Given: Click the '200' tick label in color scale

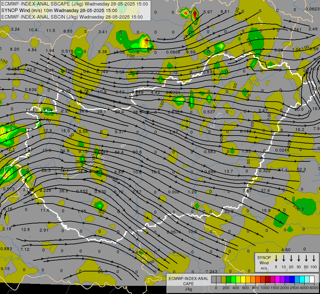Looking at the screenshot, I should tap(226, 288).
